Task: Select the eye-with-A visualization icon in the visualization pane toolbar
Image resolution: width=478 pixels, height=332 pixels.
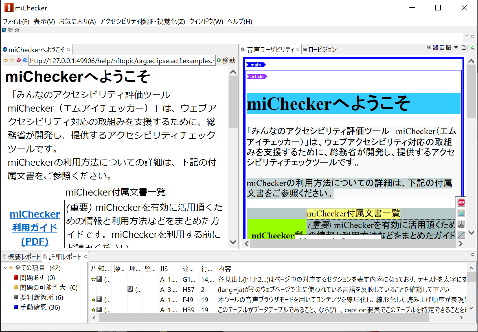Action: (x=429, y=47)
